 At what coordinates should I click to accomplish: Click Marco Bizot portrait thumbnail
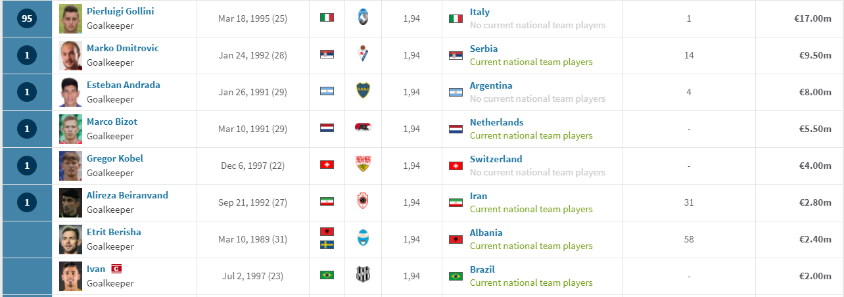(x=70, y=129)
